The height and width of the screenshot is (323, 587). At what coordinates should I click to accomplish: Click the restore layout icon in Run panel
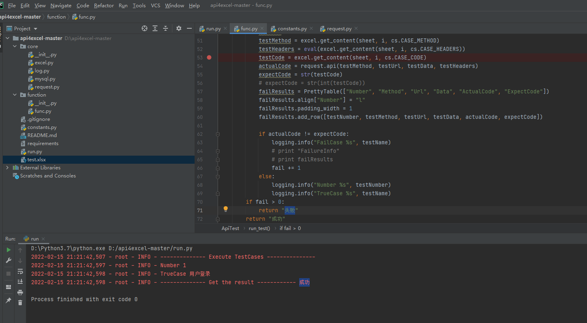8,287
